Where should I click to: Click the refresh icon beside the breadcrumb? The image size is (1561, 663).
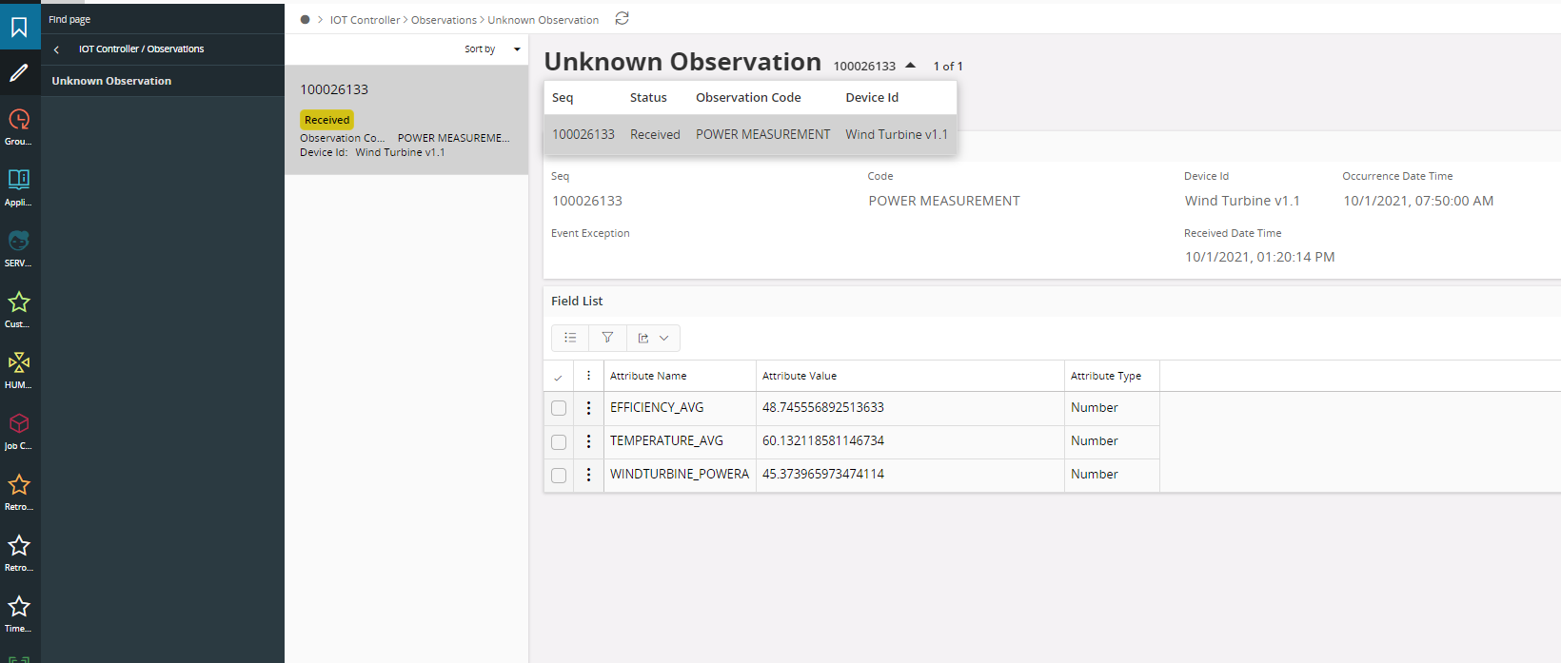(x=622, y=19)
